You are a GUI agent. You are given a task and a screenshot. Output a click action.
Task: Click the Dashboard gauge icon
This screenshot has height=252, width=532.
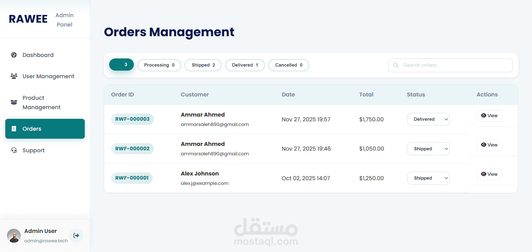[14, 55]
